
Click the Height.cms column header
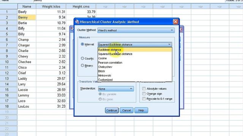click(x=81, y=6)
